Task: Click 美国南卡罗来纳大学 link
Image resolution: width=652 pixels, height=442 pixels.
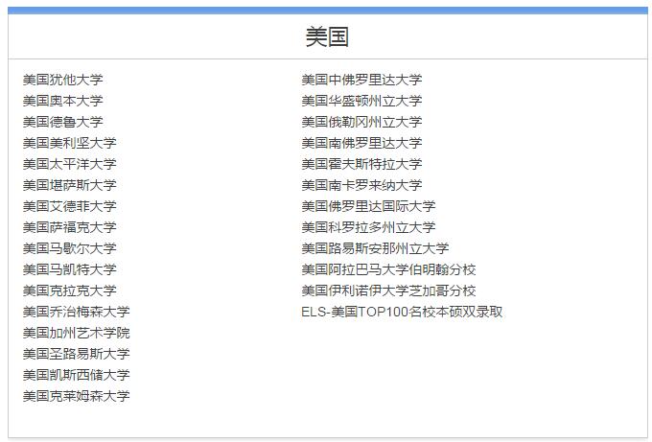Action: (x=361, y=185)
